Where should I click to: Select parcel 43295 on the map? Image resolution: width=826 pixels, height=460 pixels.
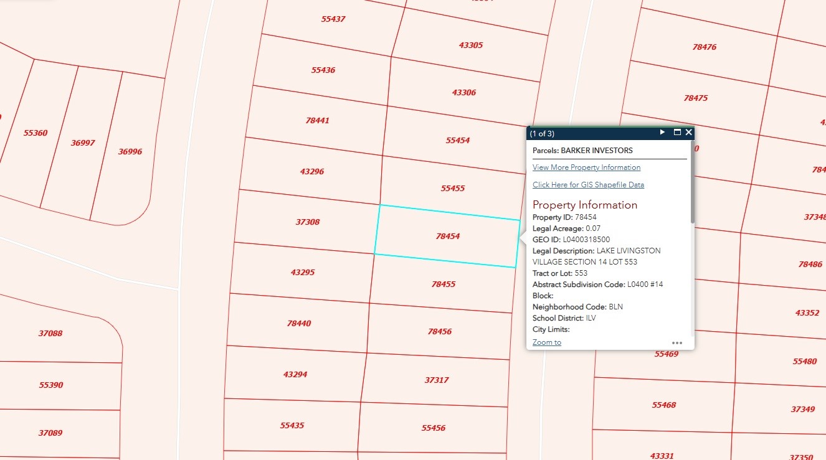click(303, 273)
